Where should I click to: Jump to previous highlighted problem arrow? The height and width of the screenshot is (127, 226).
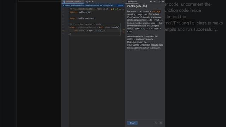pyautogui.click(x=120, y=9)
